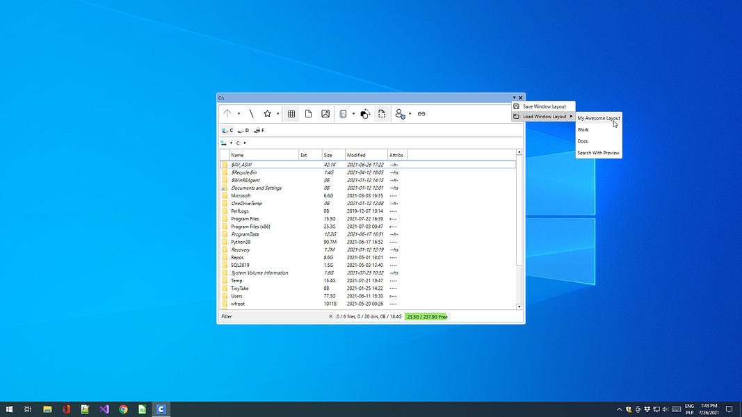
Task: Click the blank file page icon
Action: tap(308, 114)
